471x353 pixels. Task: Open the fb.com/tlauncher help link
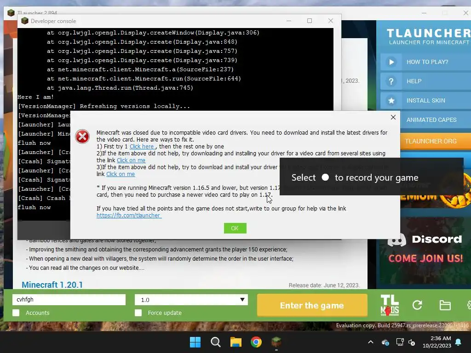129,215
